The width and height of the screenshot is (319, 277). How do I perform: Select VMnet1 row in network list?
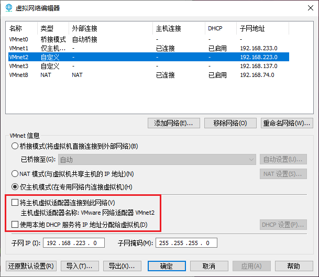click(149, 48)
